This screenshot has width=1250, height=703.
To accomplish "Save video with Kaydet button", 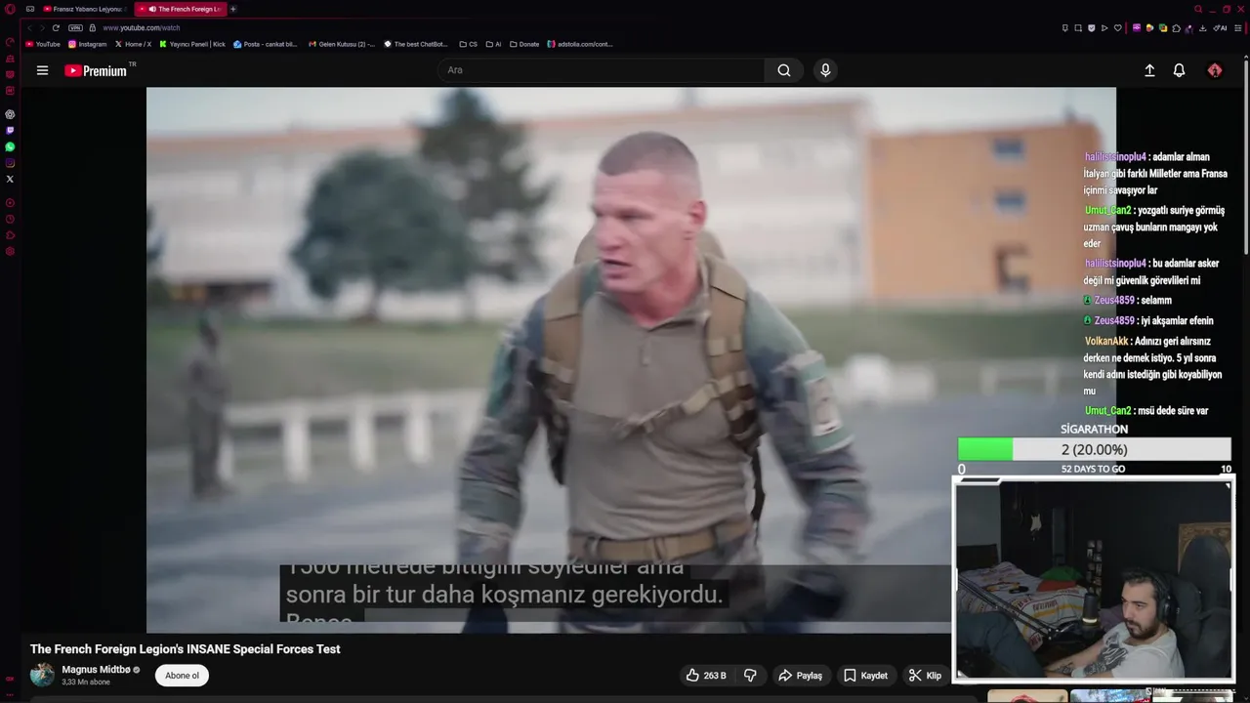I will point(865,675).
